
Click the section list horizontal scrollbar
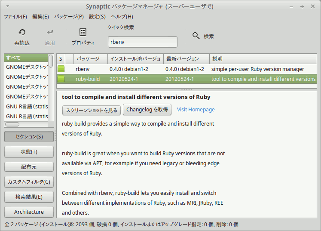point(12,124)
